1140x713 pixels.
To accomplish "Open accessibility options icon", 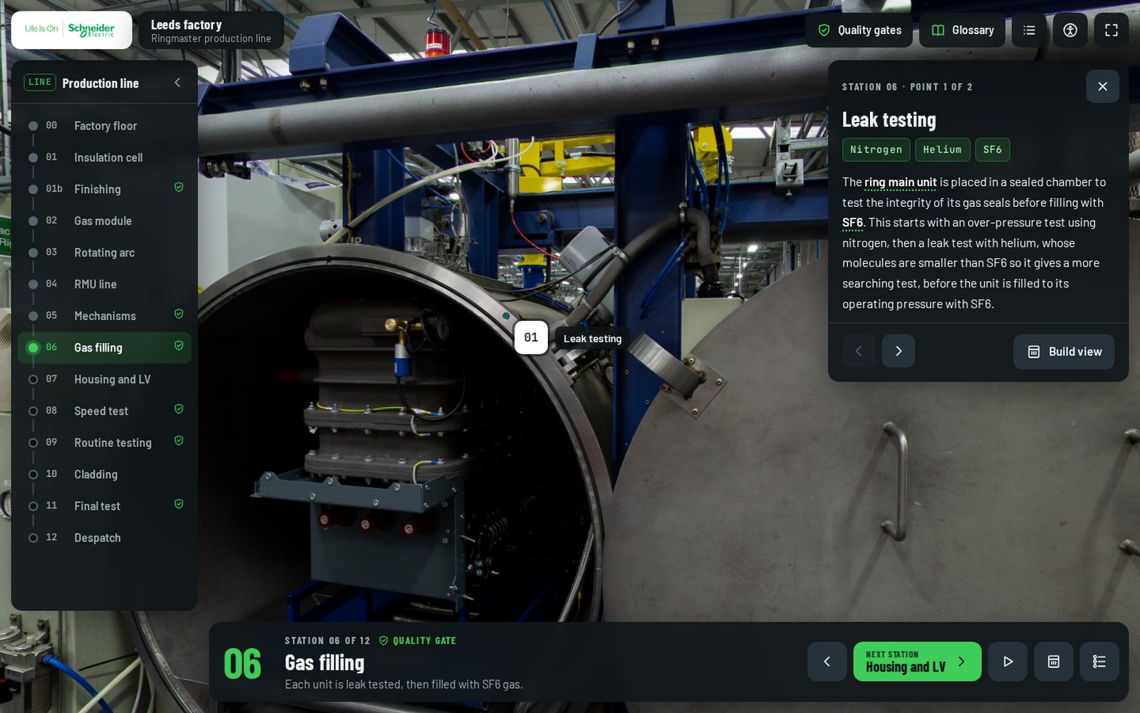I will pos(1070,30).
